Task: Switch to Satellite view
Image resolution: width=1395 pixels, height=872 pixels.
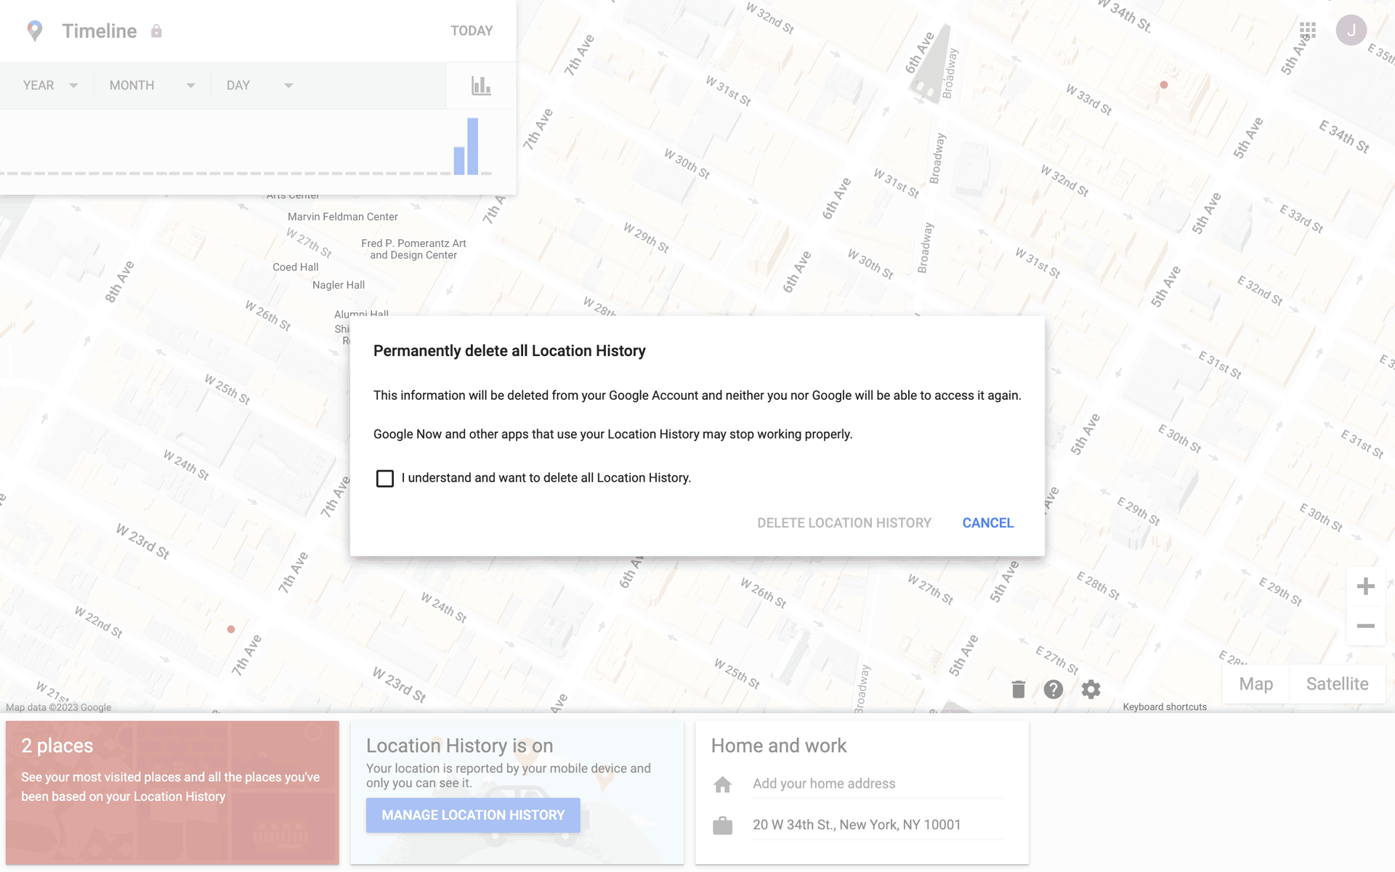Action: coord(1337,684)
